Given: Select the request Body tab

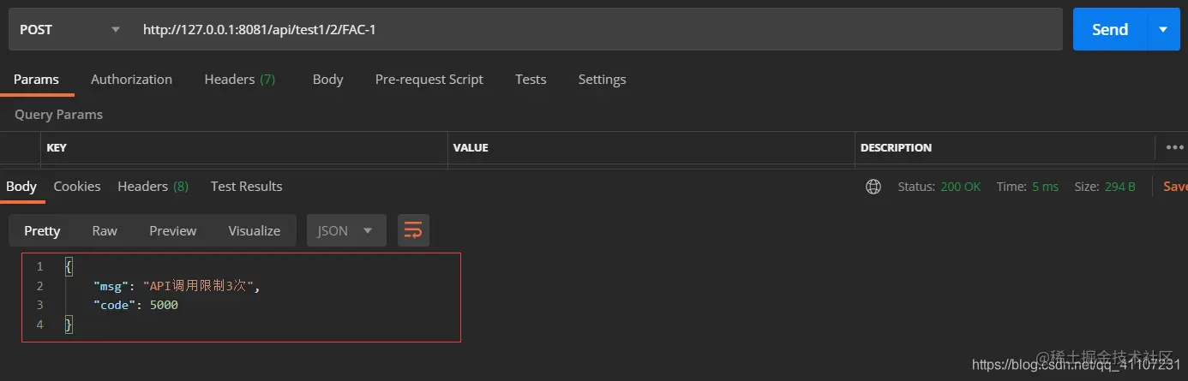Looking at the screenshot, I should (327, 79).
